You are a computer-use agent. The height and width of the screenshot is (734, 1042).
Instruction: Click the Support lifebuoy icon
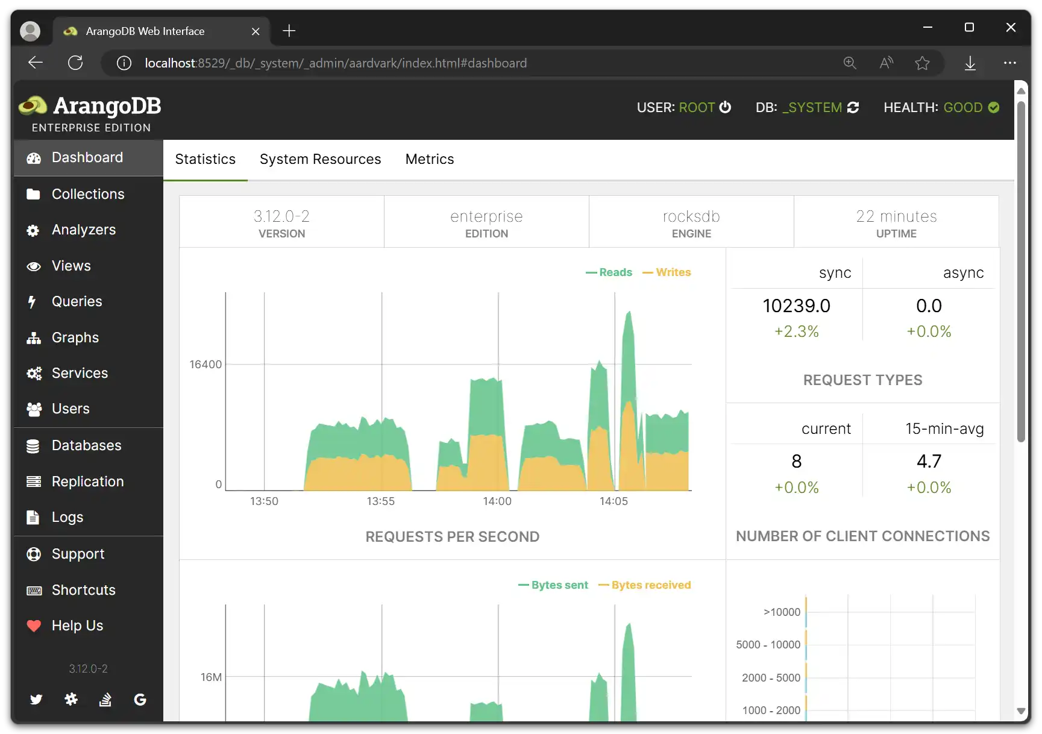coord(34,554)
